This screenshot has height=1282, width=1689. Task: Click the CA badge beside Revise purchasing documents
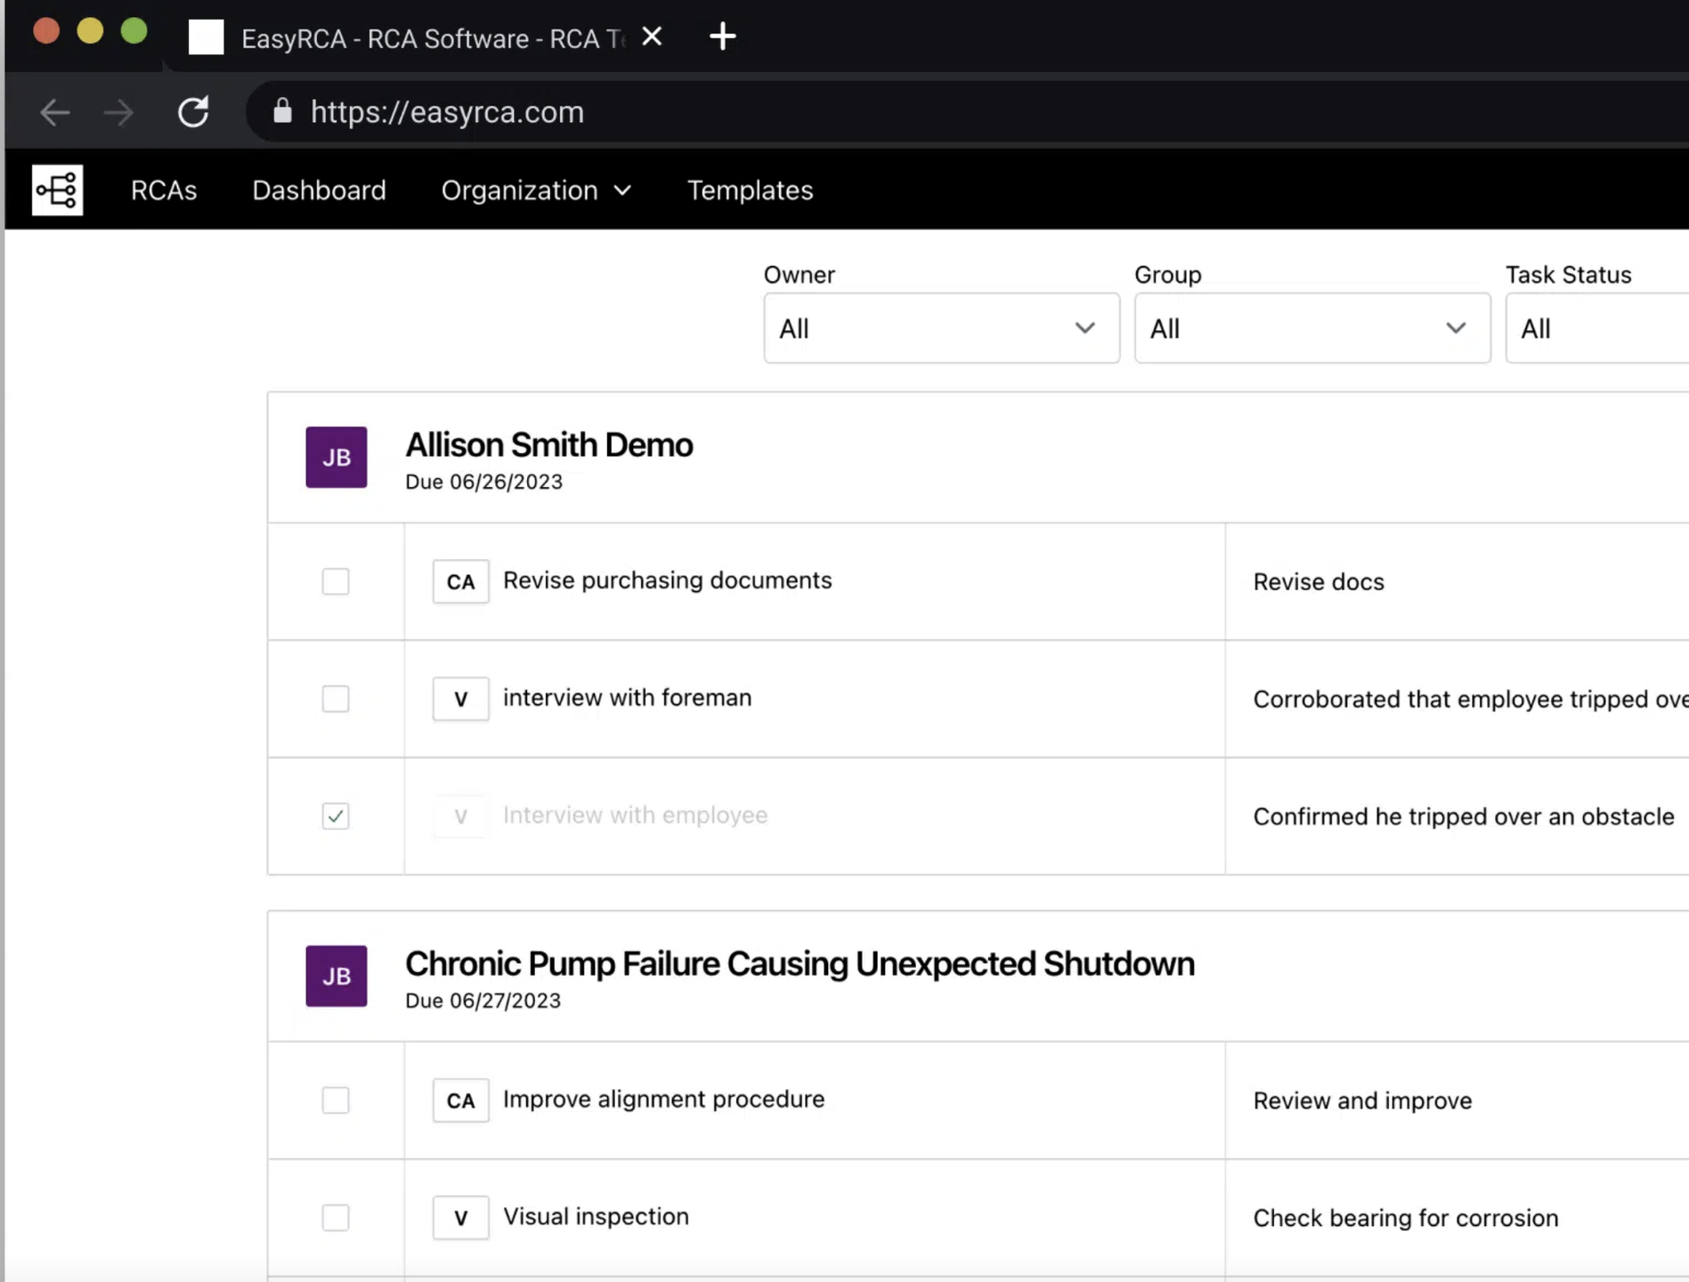(460, 581)
